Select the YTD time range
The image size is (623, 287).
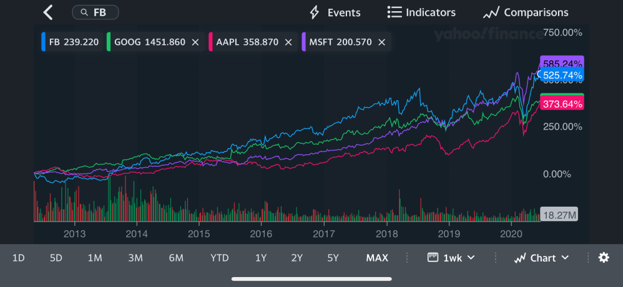(x=219, y=258)
